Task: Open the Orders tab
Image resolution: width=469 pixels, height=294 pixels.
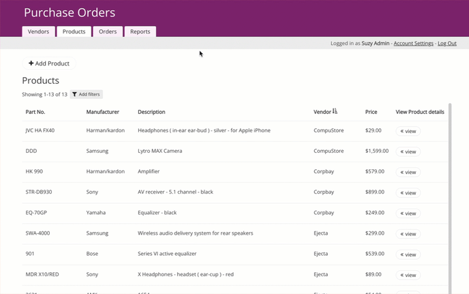Action: (x=108, y=31)
